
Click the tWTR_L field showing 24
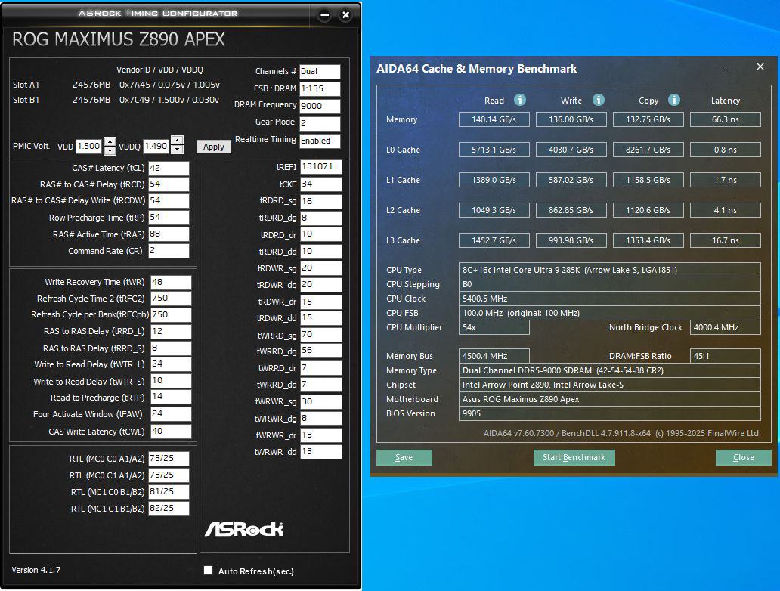[x=171, y=364]
